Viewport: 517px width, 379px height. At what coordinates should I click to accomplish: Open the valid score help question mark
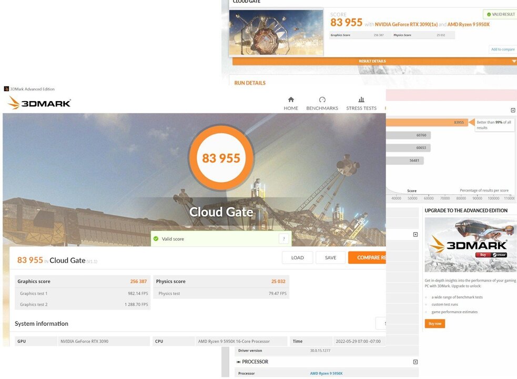[284, 238]
